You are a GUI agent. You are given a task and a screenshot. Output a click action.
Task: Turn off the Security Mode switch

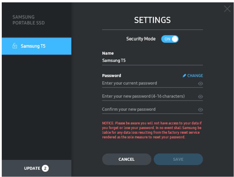tap(170, 39)
